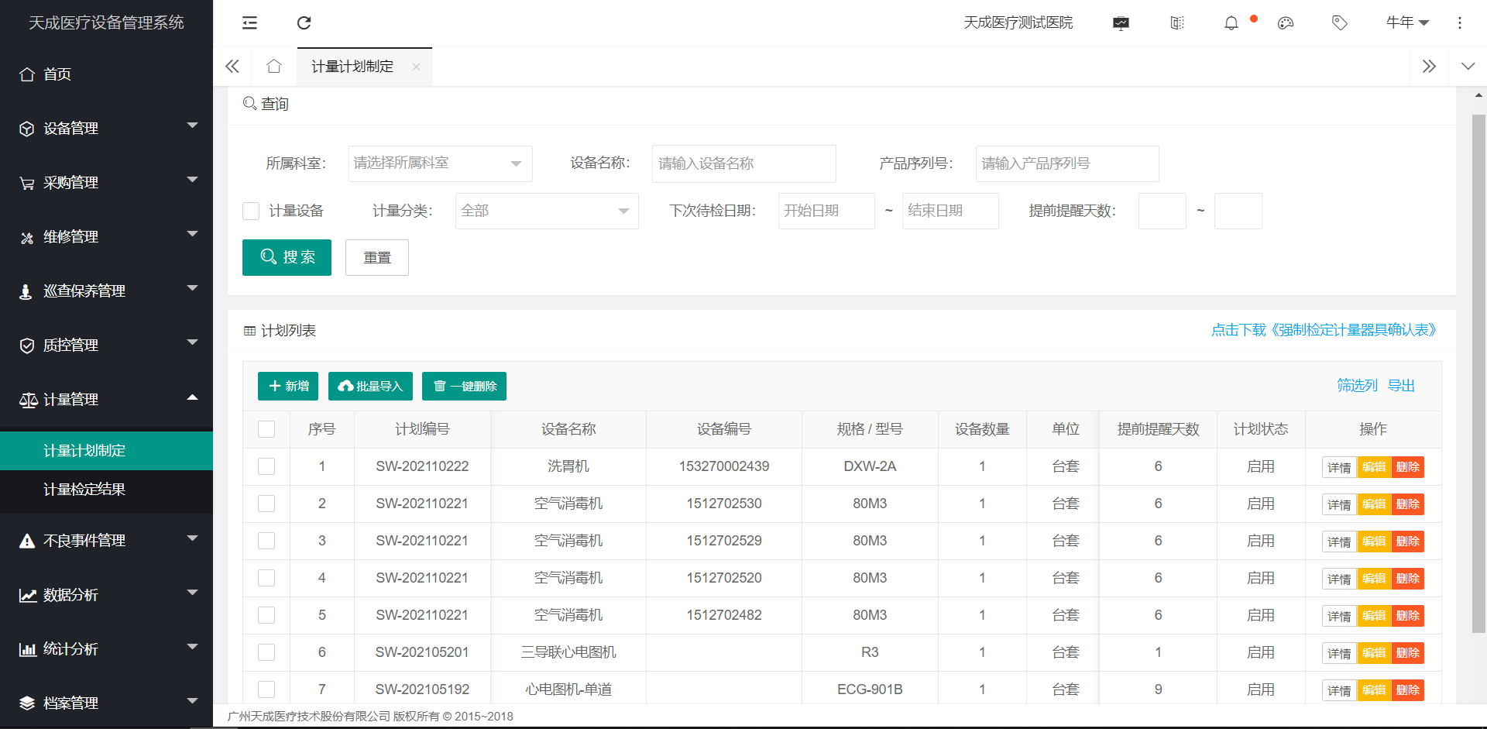Select 计量计划制定 submenu item
The image size is (1487, 729).
tap(106, 451)
